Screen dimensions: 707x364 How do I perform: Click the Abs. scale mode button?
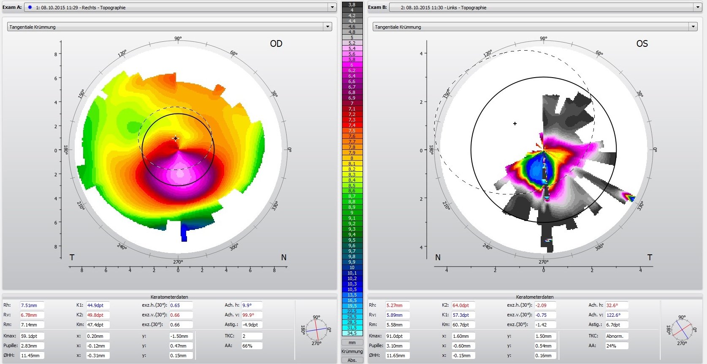[x=352, y=360]
